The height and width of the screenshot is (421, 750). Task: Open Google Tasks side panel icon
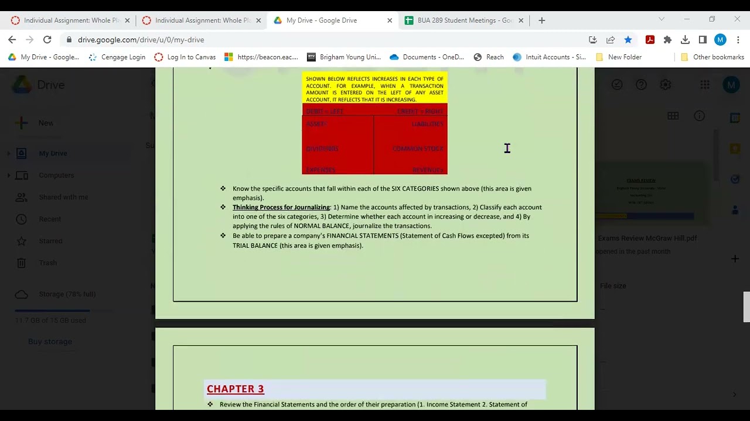click(x=735, y=179)
